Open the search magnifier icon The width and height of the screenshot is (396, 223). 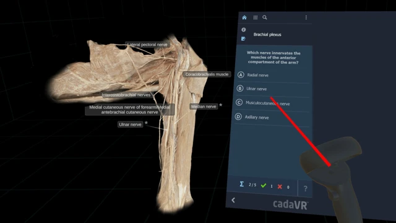pos(265,17)
